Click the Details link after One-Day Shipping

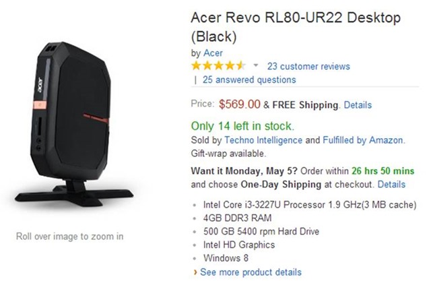click(x=391, y=184)
